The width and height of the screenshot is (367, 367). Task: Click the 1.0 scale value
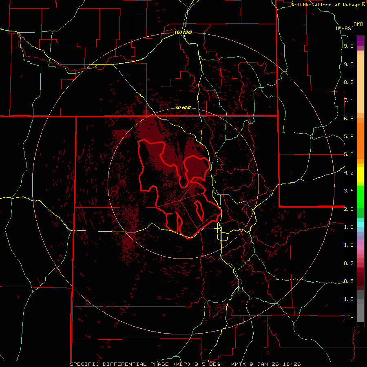click(x=349, y=245)
